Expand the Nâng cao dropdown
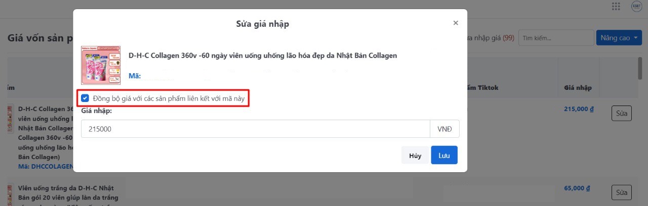The height and width of the screenshot is (206, 648). (619, 38)
